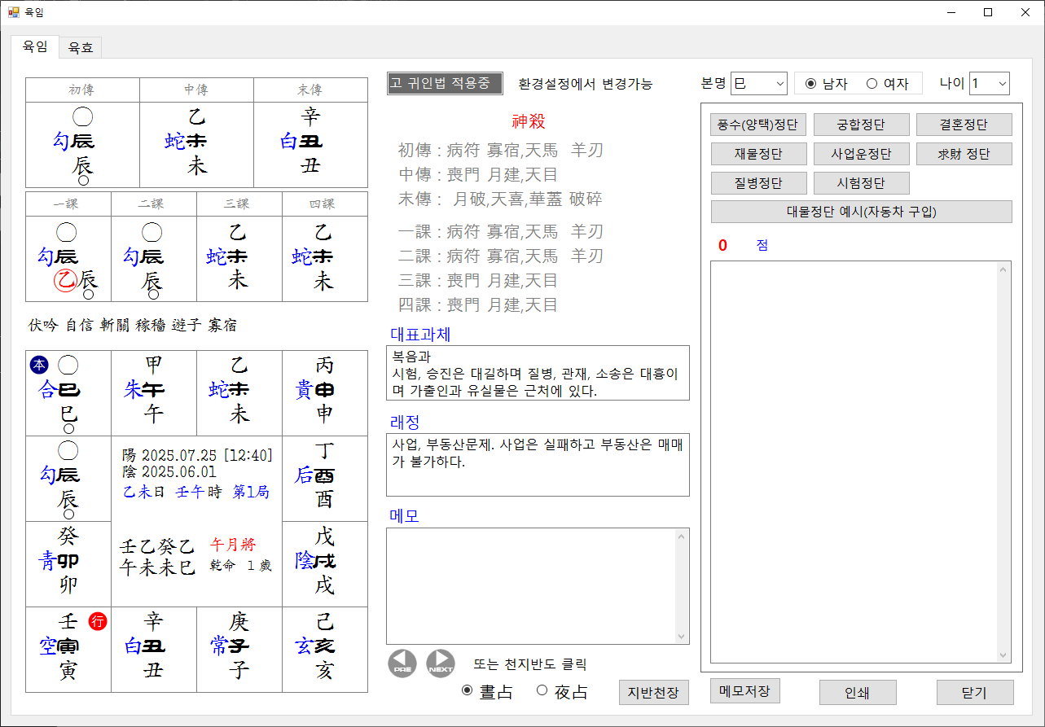Click the 伏吟 自信 斬關 pattern text line
Screen dimensions: 1045x727
click(x=133, y=326)
